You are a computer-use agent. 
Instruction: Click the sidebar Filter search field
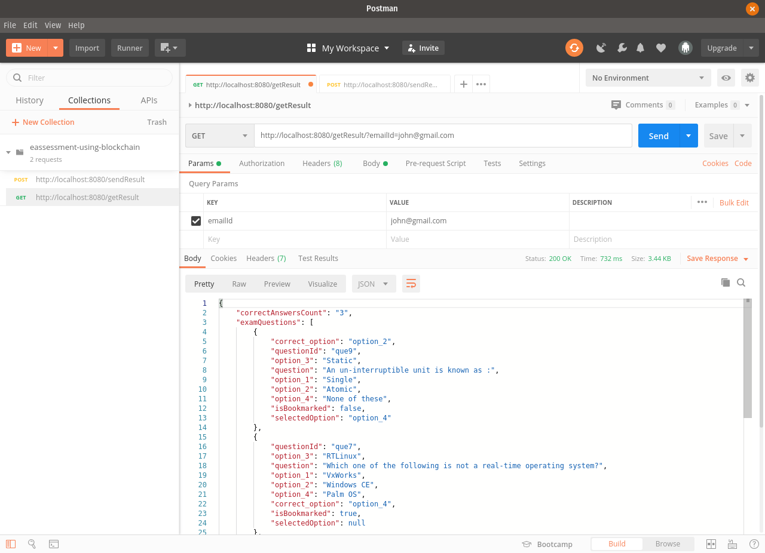click(x=89, y=78)
